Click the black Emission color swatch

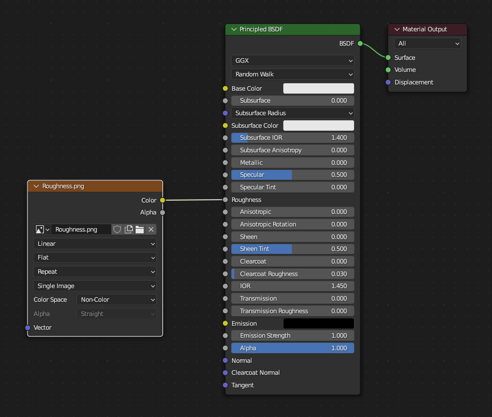click(x=319, y=323)
